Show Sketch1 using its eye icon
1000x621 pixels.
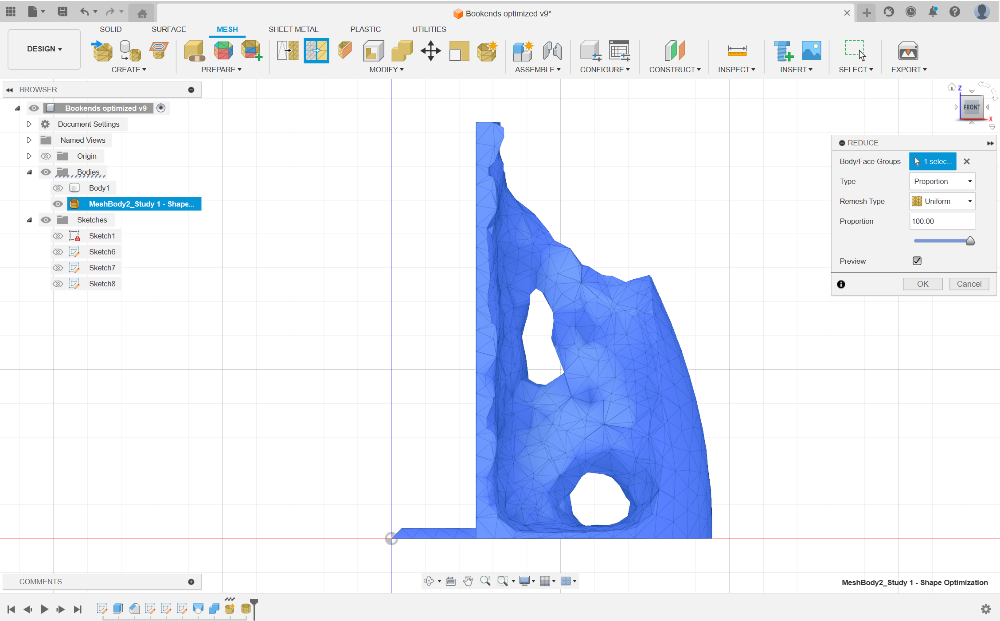(58, 236)
